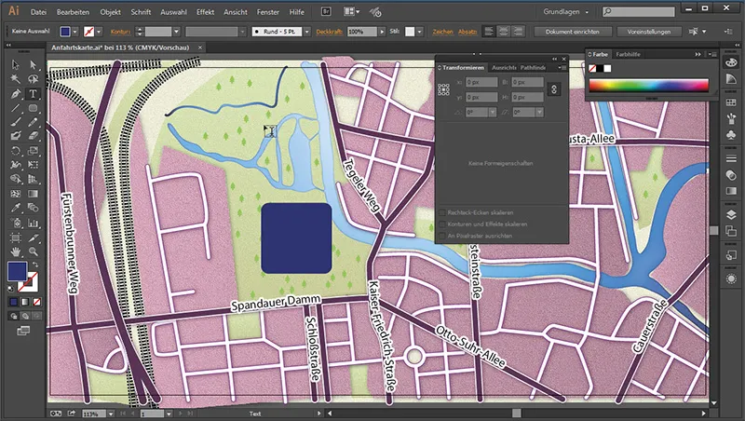745x421 pixels.
Task: Select the Rotate tool
Action: [16, 151]
